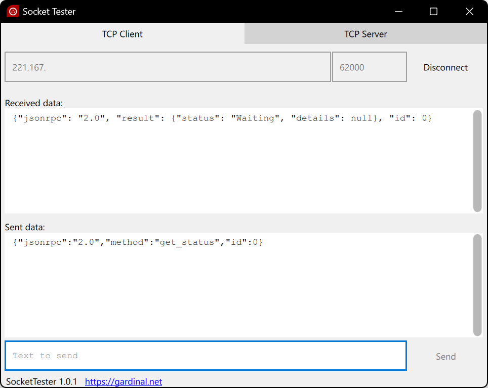Screen dimensions: 488x388
Task: Minimize the Socket Tester window
Action: coord(399,11)
